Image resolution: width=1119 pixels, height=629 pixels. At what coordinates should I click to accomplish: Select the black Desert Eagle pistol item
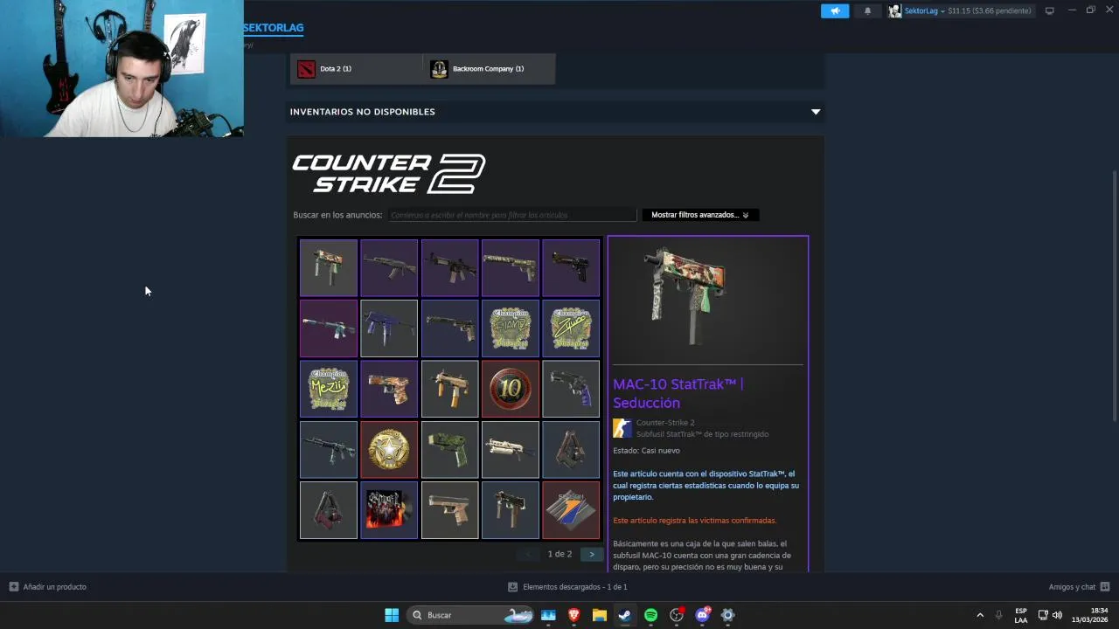[571, 268]
